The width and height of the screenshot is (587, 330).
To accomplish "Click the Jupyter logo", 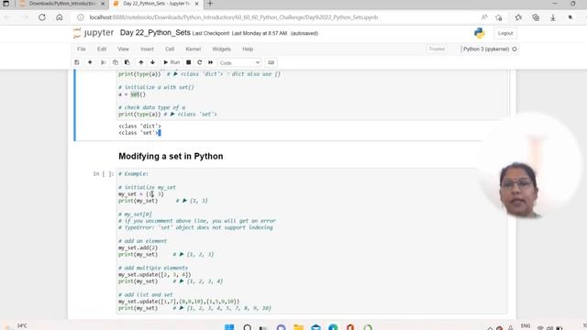I will tap(94, 33).
